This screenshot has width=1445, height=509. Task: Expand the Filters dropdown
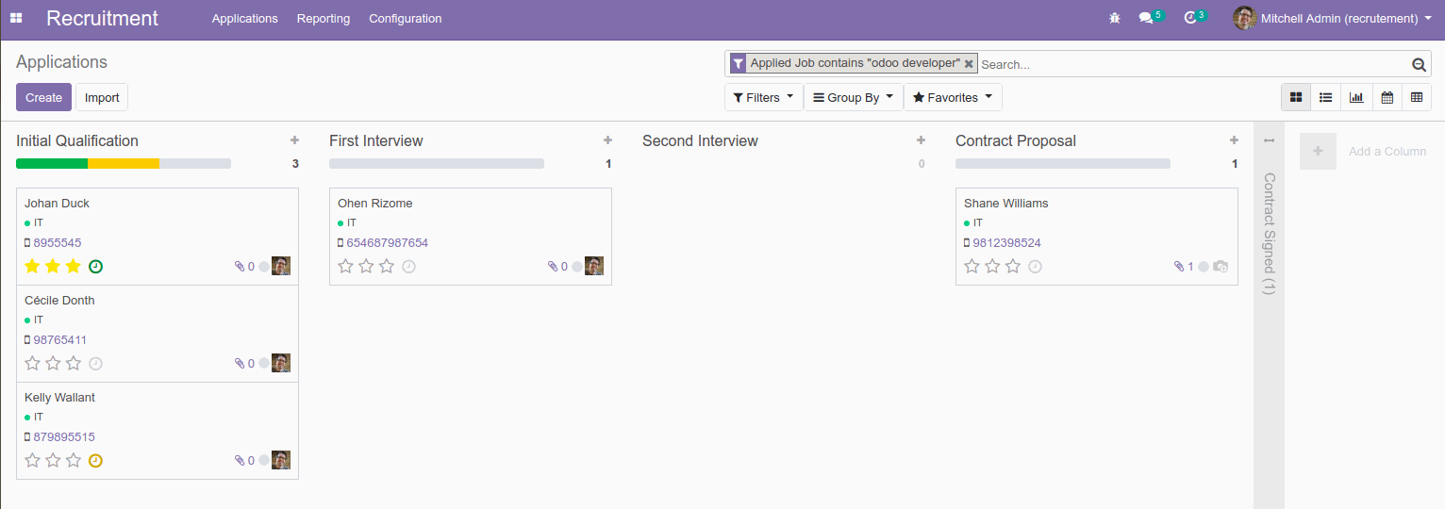coord(763,97)
